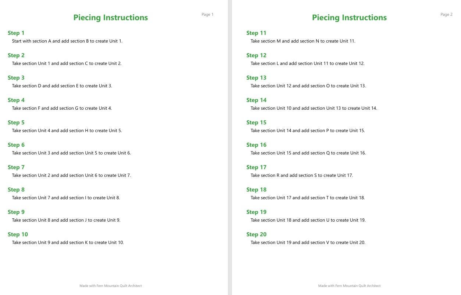The height and width of the screenshot is (295, 461).
Task: Click the Page 2 label
Action: click(x=446, y=15)
